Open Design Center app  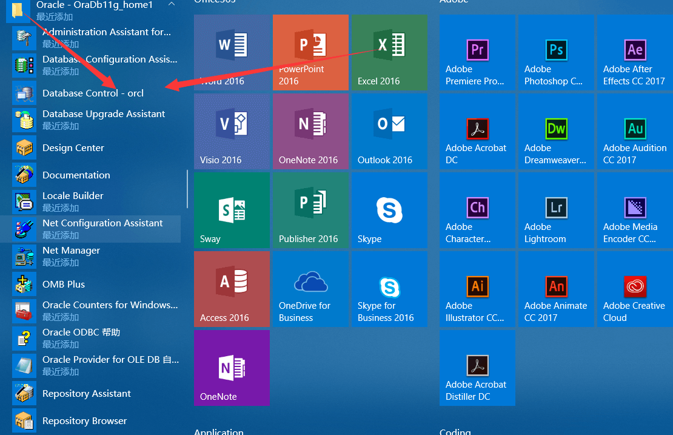(x=90, y=147)
